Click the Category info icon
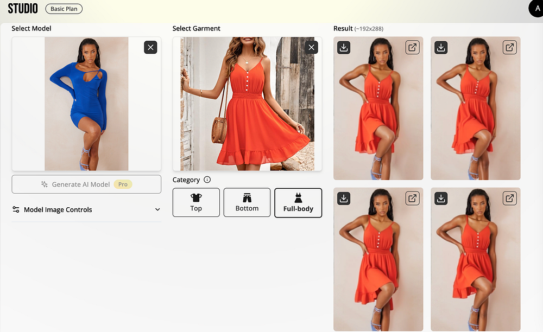Image resolution: width=543 pixels, height=332 pixels. click(x=207, y=180)
